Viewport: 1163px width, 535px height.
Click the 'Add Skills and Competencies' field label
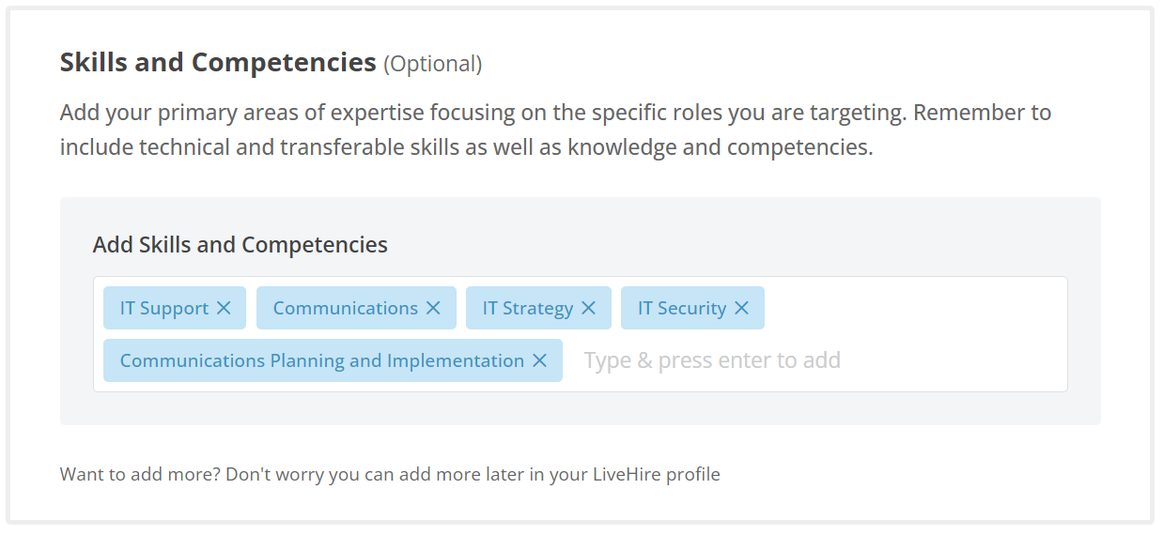tap(240, 245)
